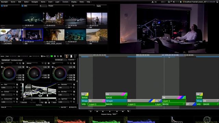Click the Flare value field
The height and width of the screenshot is (123, 219).
[x=7, y=87]
